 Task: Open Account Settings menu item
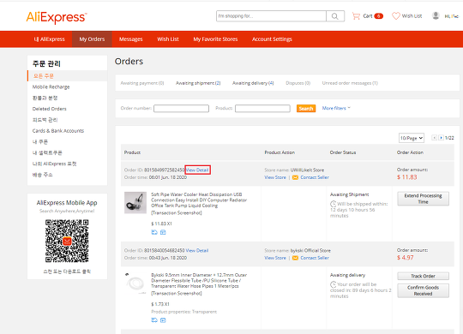coord(272,39)
